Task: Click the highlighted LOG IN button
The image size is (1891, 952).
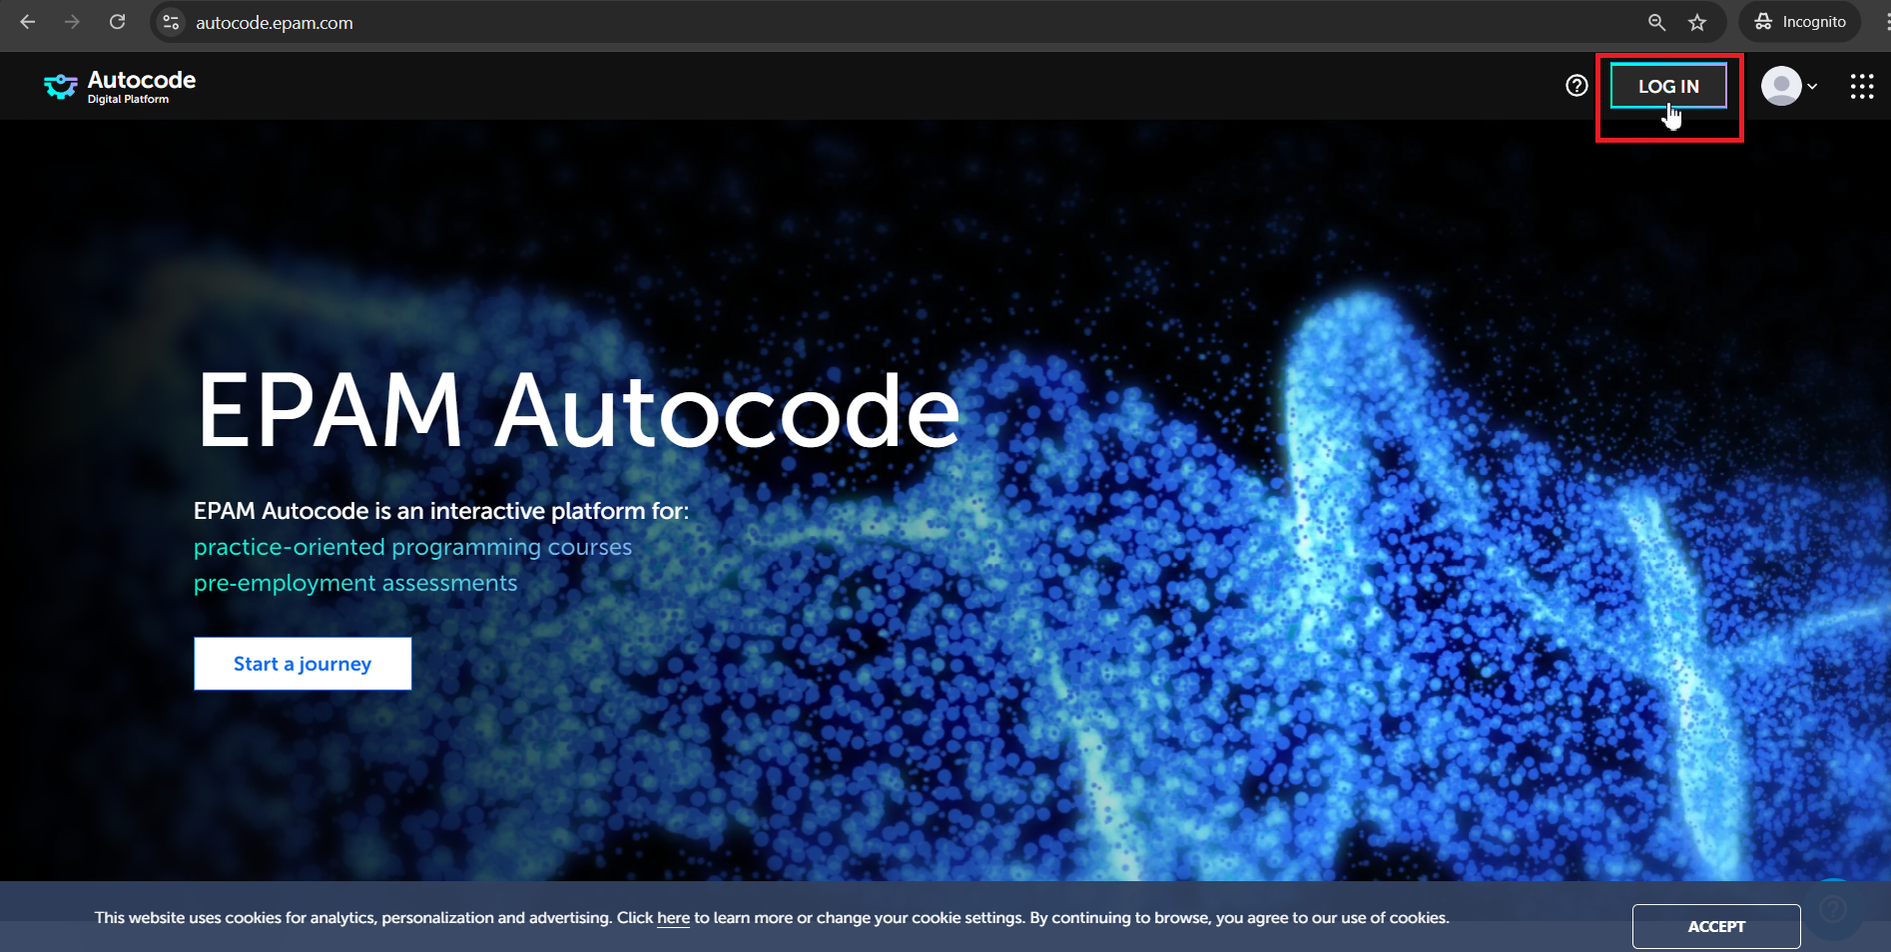Action: point(1666,86)
